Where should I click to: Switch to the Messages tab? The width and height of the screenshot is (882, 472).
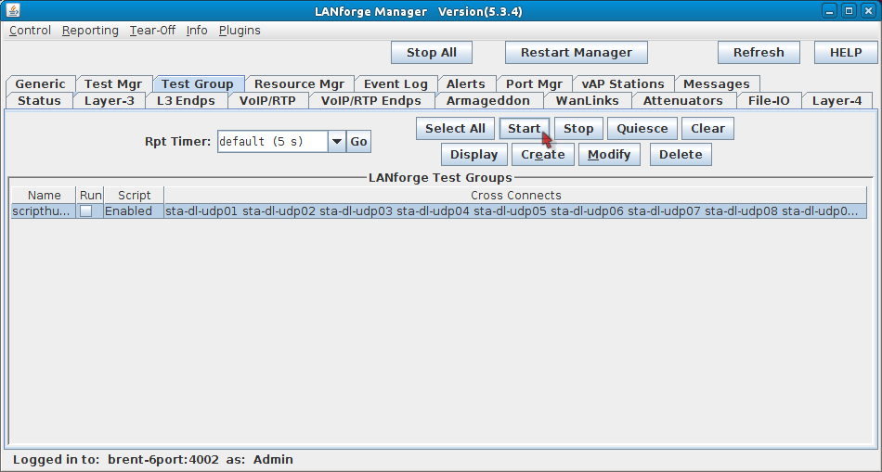click(x=717, y=83)
